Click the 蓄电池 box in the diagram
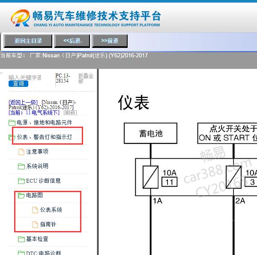This screenshot has width=257, height=255. (151, 133)
